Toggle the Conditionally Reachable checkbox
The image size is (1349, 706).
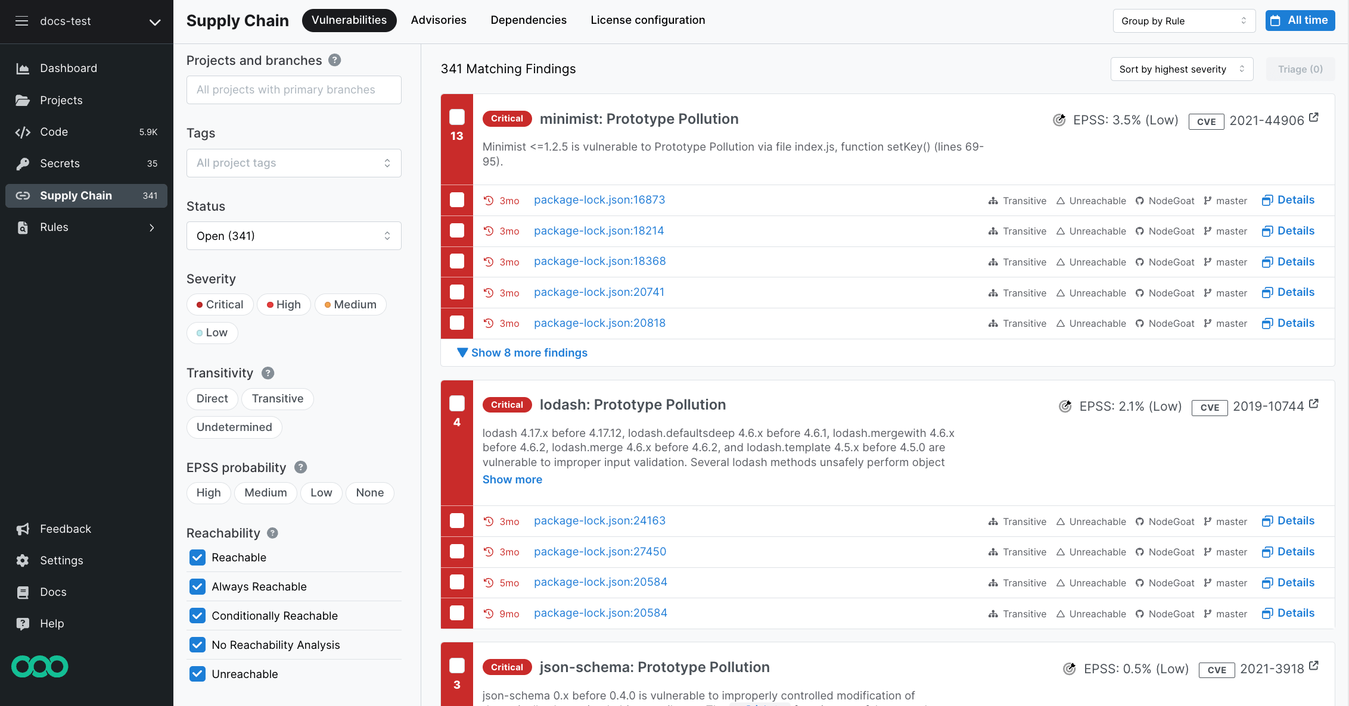pyautogui.click(x=197, y=615)
